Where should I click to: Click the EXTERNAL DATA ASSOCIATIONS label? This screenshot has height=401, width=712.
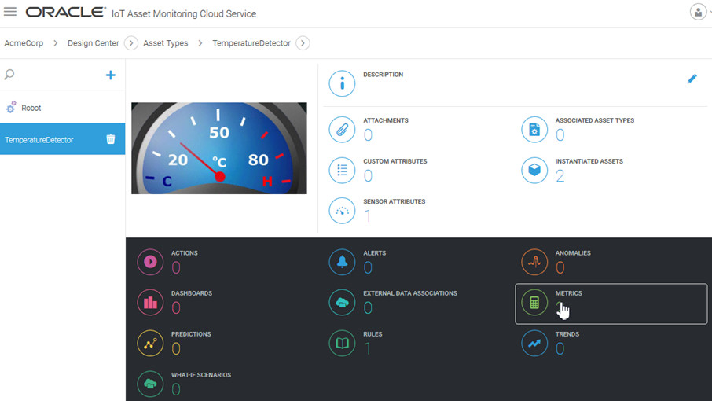point(410,293)
